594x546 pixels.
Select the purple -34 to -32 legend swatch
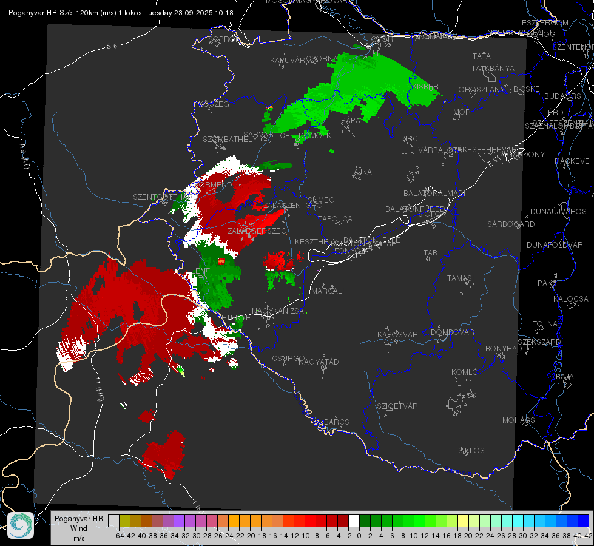179,521
